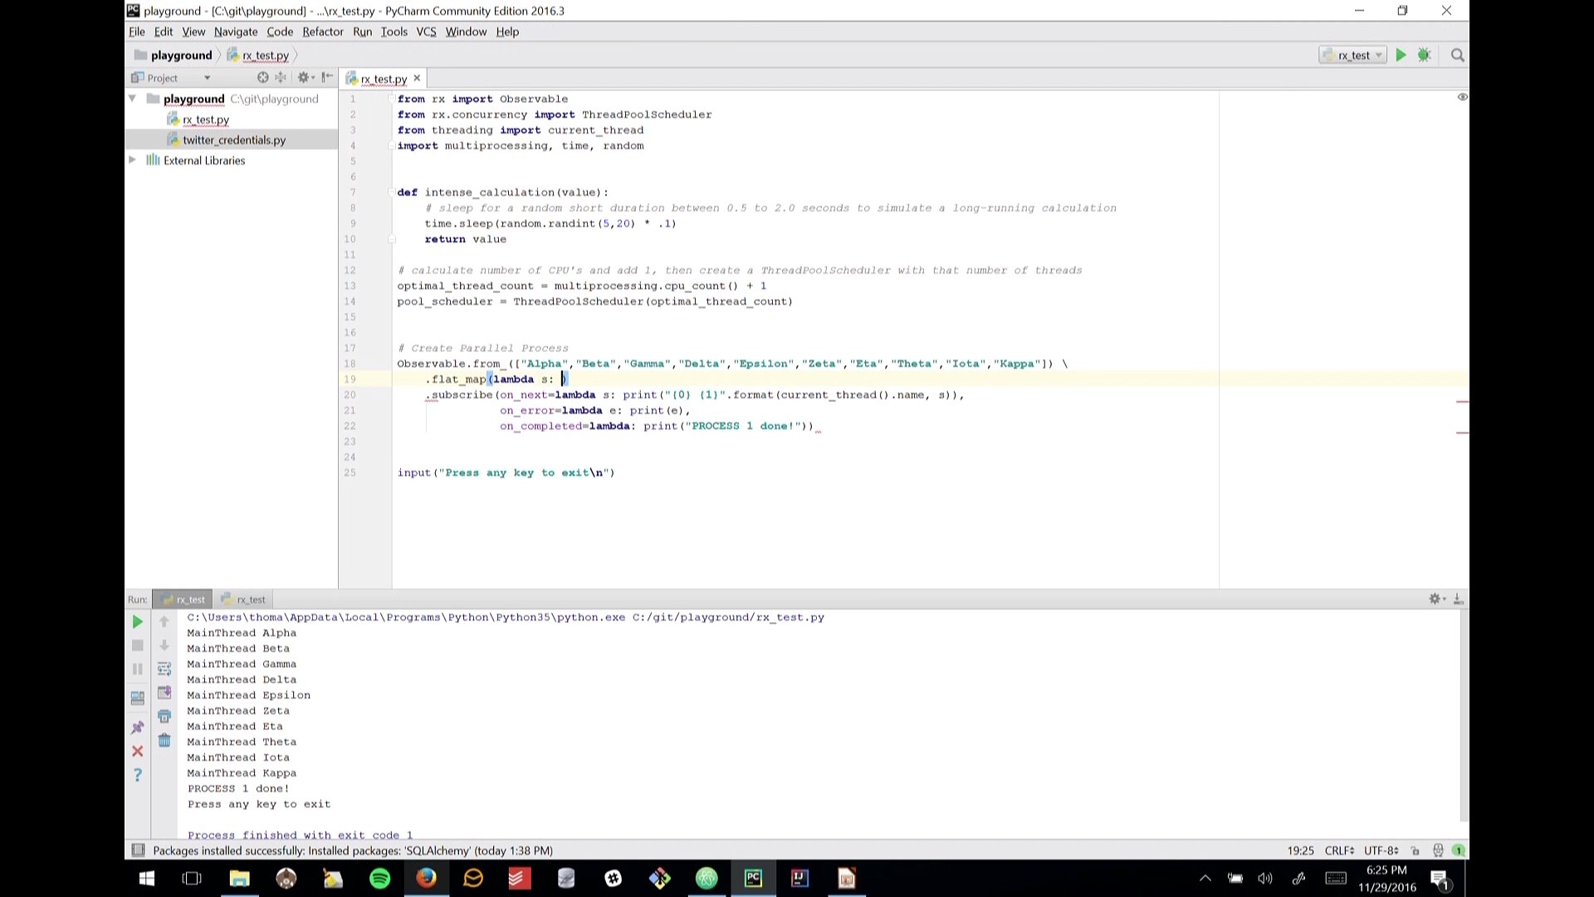Run rx_test with the green toolbar arrow

(1401, 55)
